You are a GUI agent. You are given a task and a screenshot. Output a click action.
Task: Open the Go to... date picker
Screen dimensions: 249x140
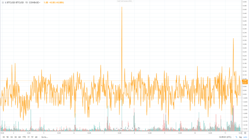[x=45, y=137]
